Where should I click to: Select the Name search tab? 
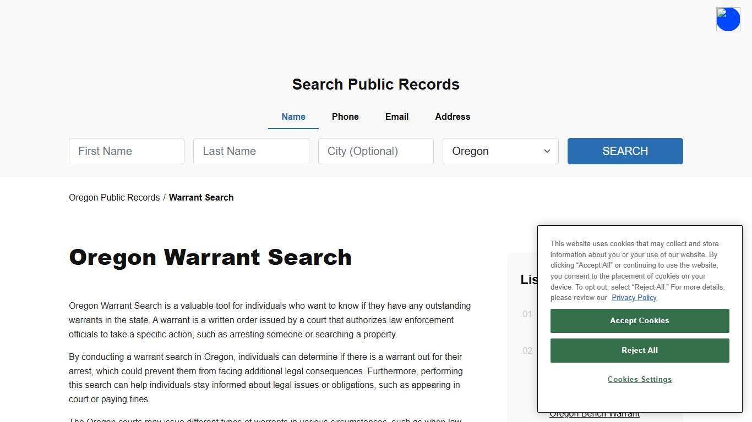tap(293, 116)
